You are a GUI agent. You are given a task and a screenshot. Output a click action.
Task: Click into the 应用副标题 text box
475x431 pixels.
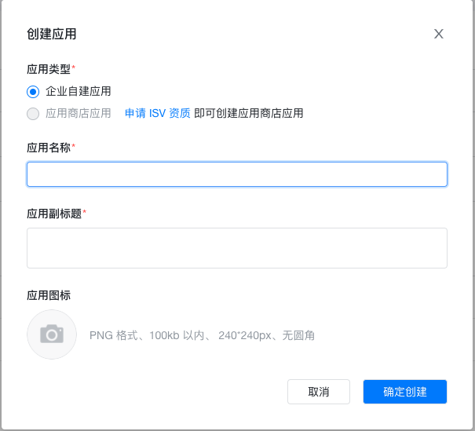(x=236, y=248)
